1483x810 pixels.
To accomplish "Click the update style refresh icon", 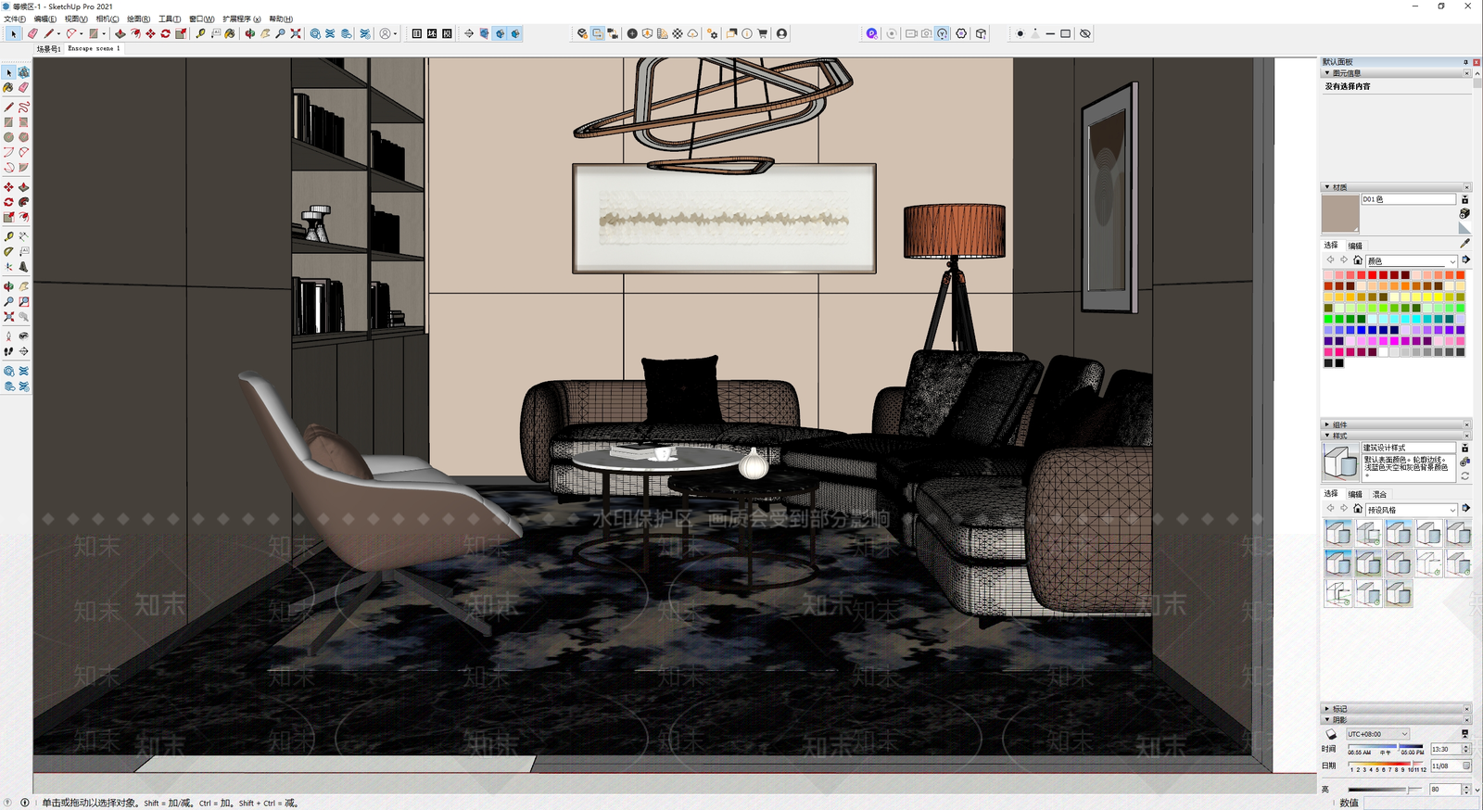I will tap(1465, 475).
